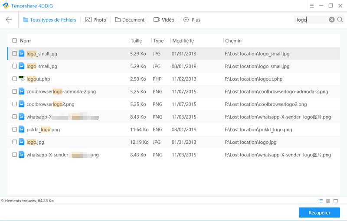Select Tous types de fichiers tab
The image size is (347, 221).
[49, 20]
